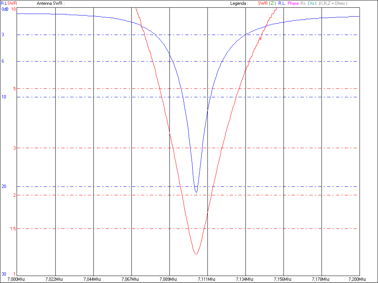Click the |Xs| legend entry

[x=312, y=3]
